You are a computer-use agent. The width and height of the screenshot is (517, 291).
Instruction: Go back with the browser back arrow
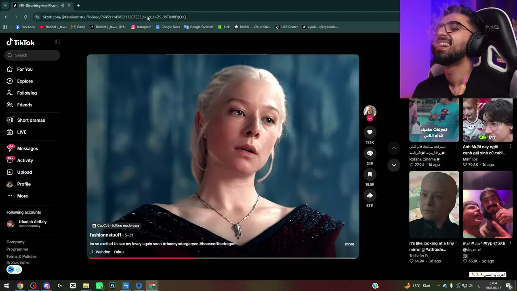[6, 17]
